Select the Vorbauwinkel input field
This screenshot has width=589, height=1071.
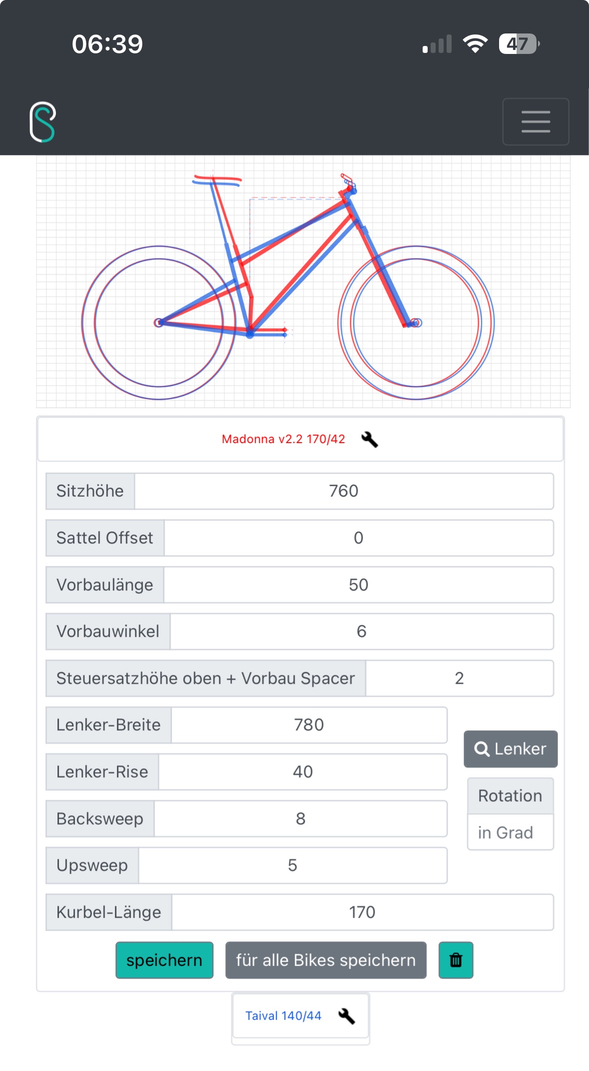[x=361, y=631]
